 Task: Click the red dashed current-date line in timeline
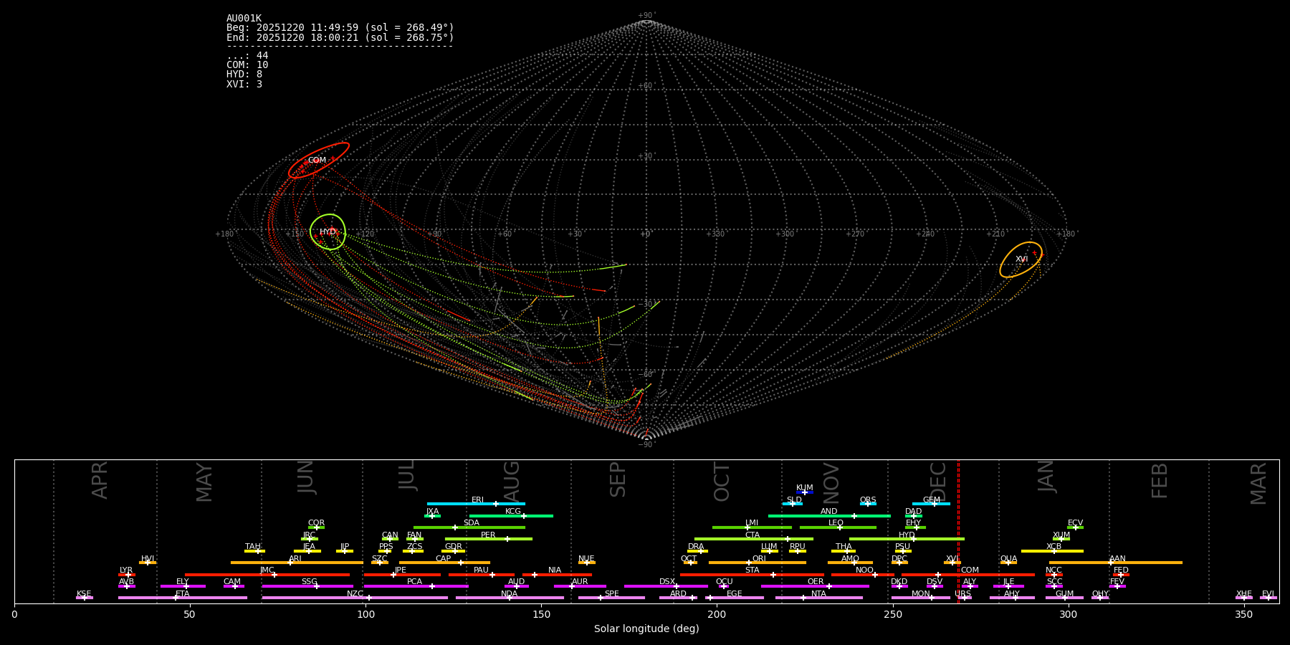pos(958,531)
